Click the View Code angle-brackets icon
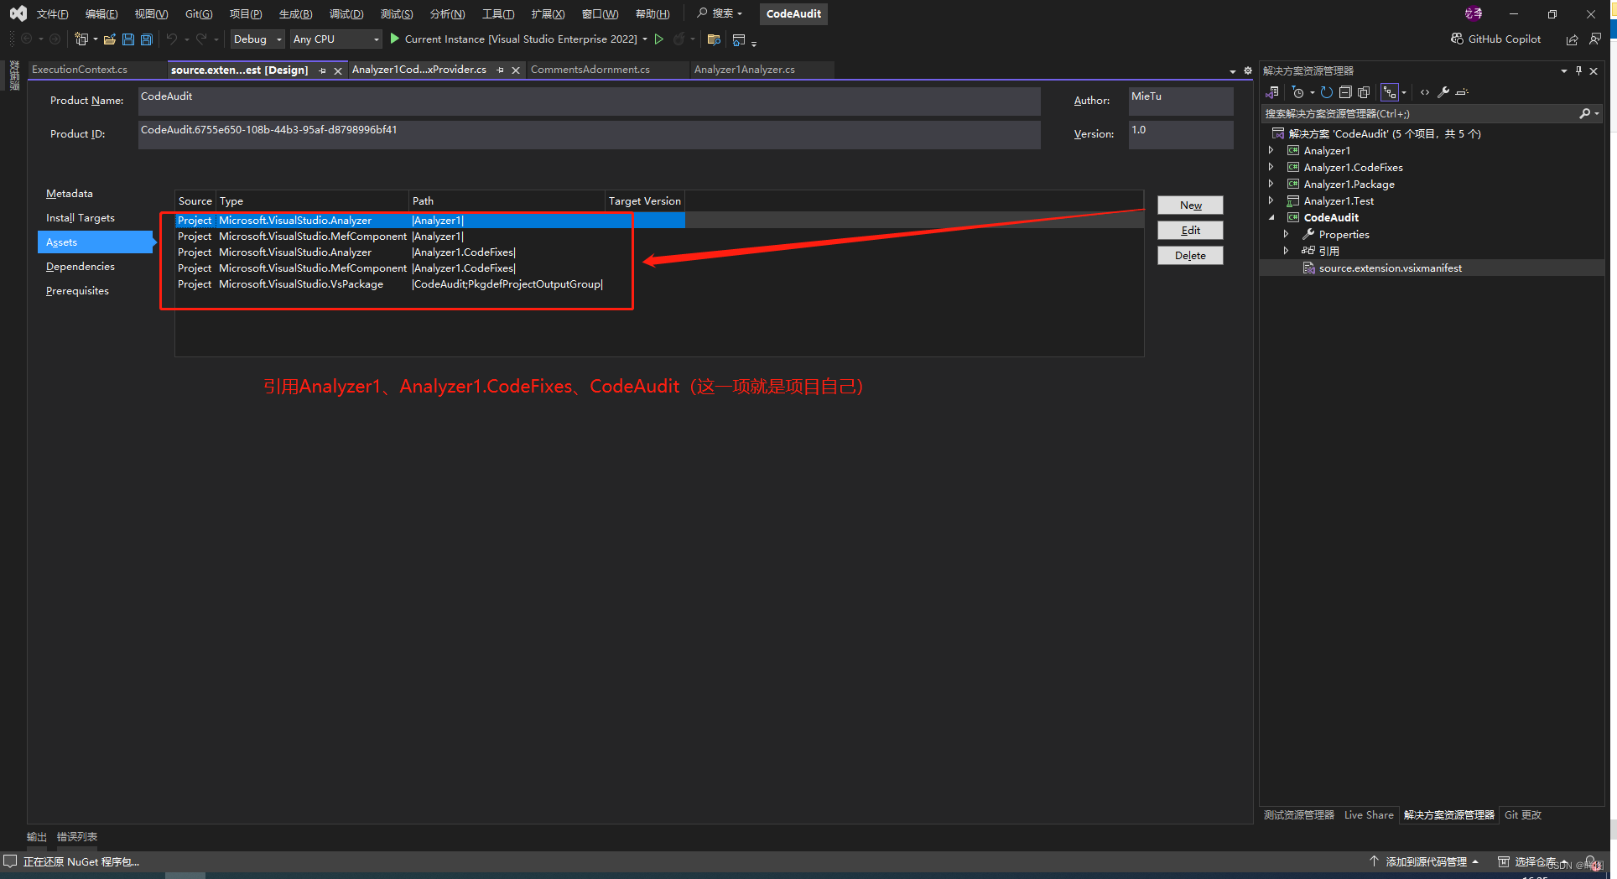Viewport: 1617px width, 879px height. [x=1425, y=92]
